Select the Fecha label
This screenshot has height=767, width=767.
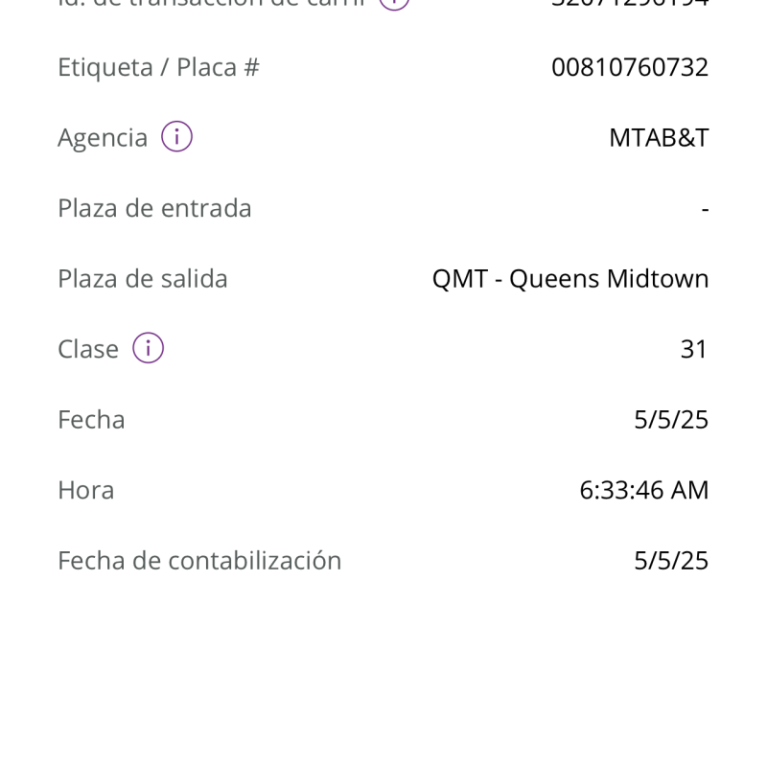click(x=91, y=419)
